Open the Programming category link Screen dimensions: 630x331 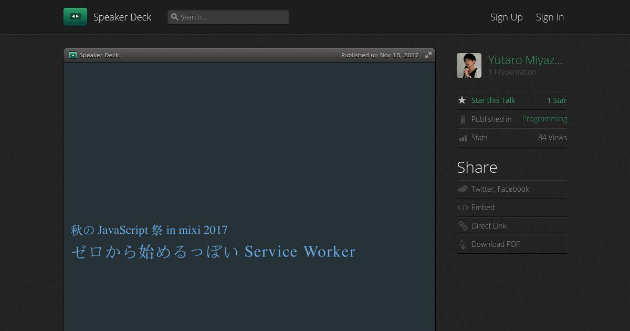click(x=544, y=119)
